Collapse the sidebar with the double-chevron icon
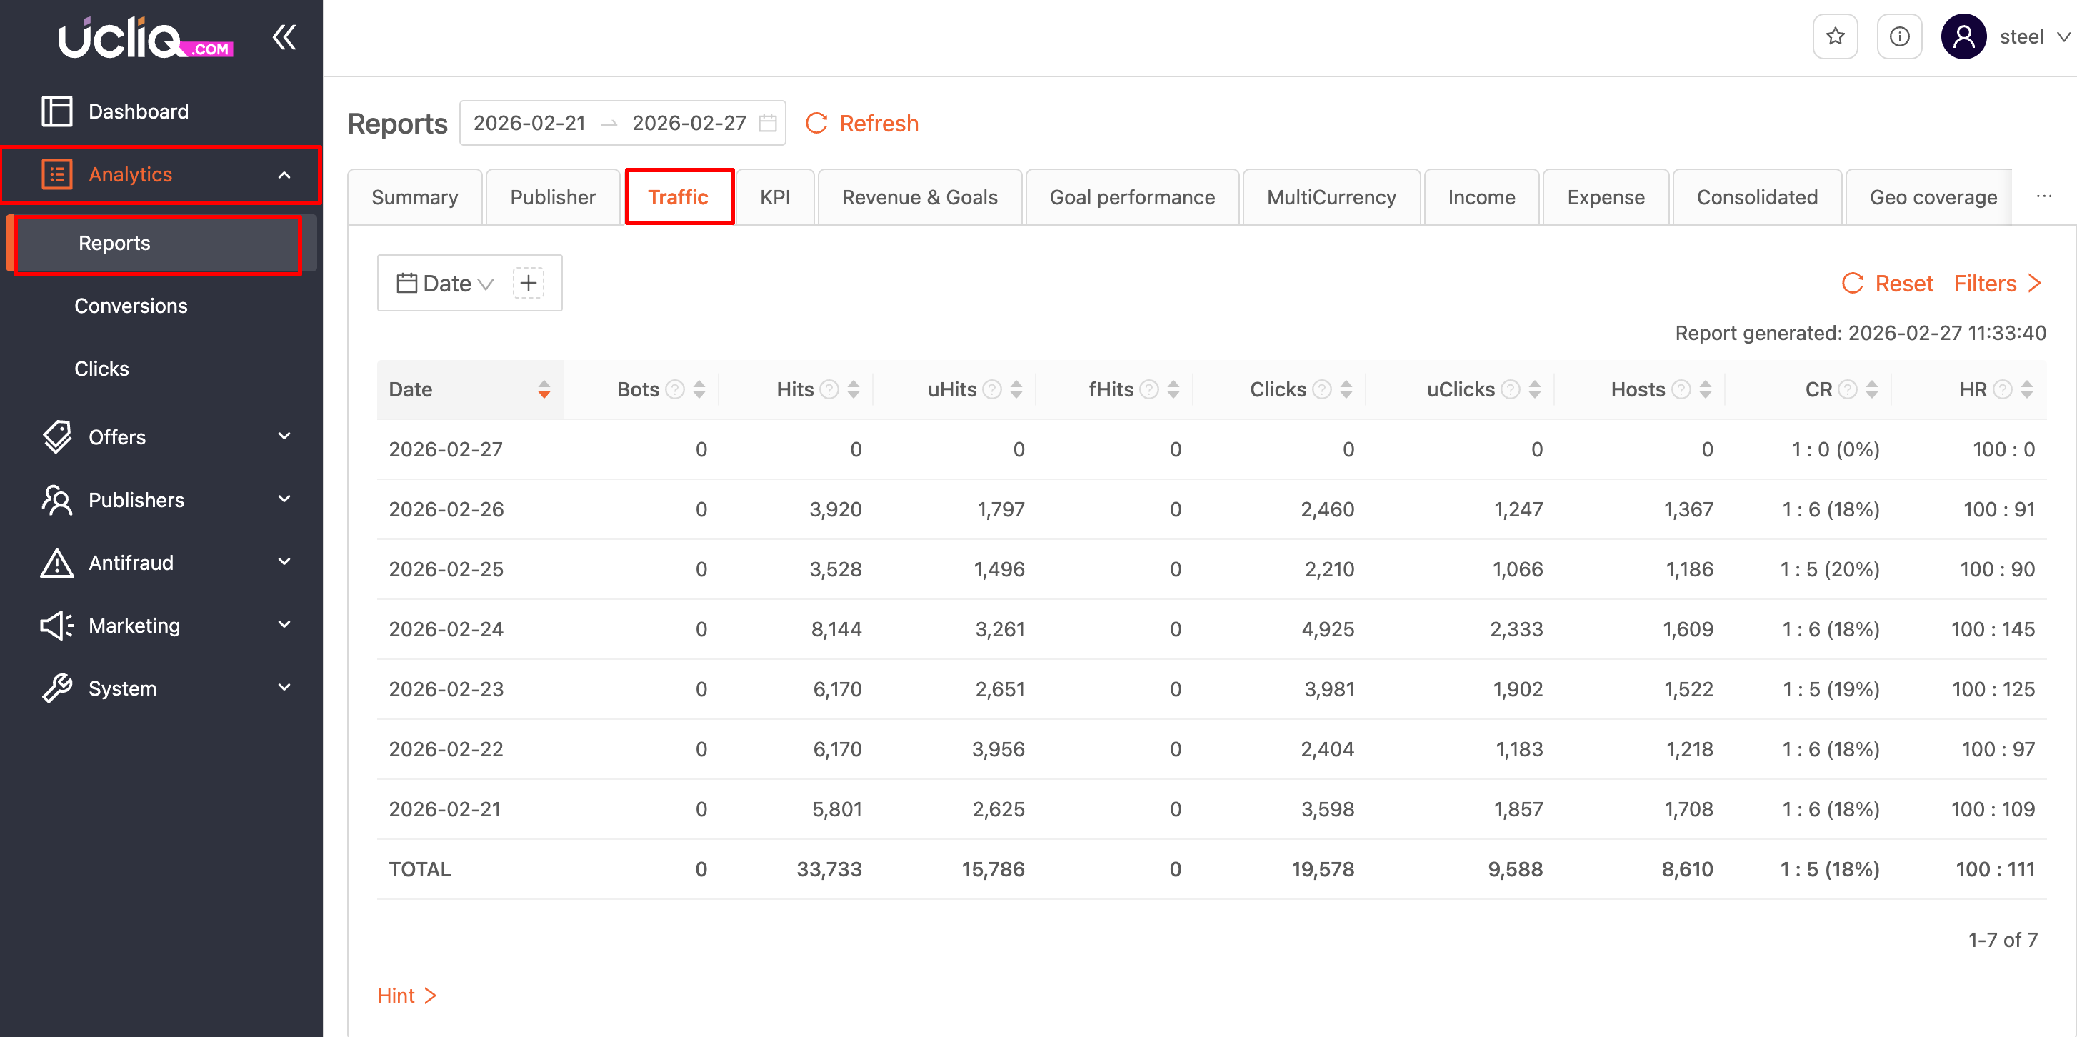Image resolution: width=2077 pixels, height=1037 pixels. coord(284,37)
